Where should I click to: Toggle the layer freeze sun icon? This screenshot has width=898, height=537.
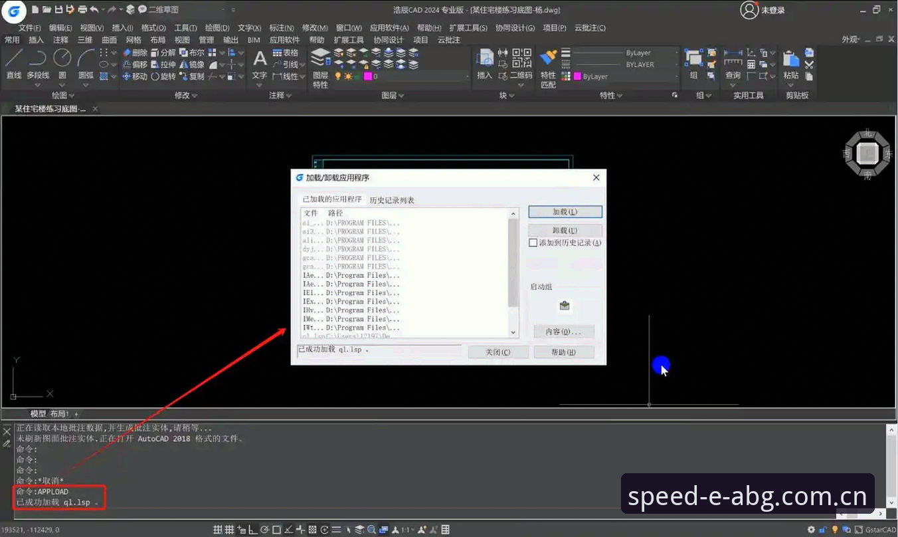coord(348,76)
